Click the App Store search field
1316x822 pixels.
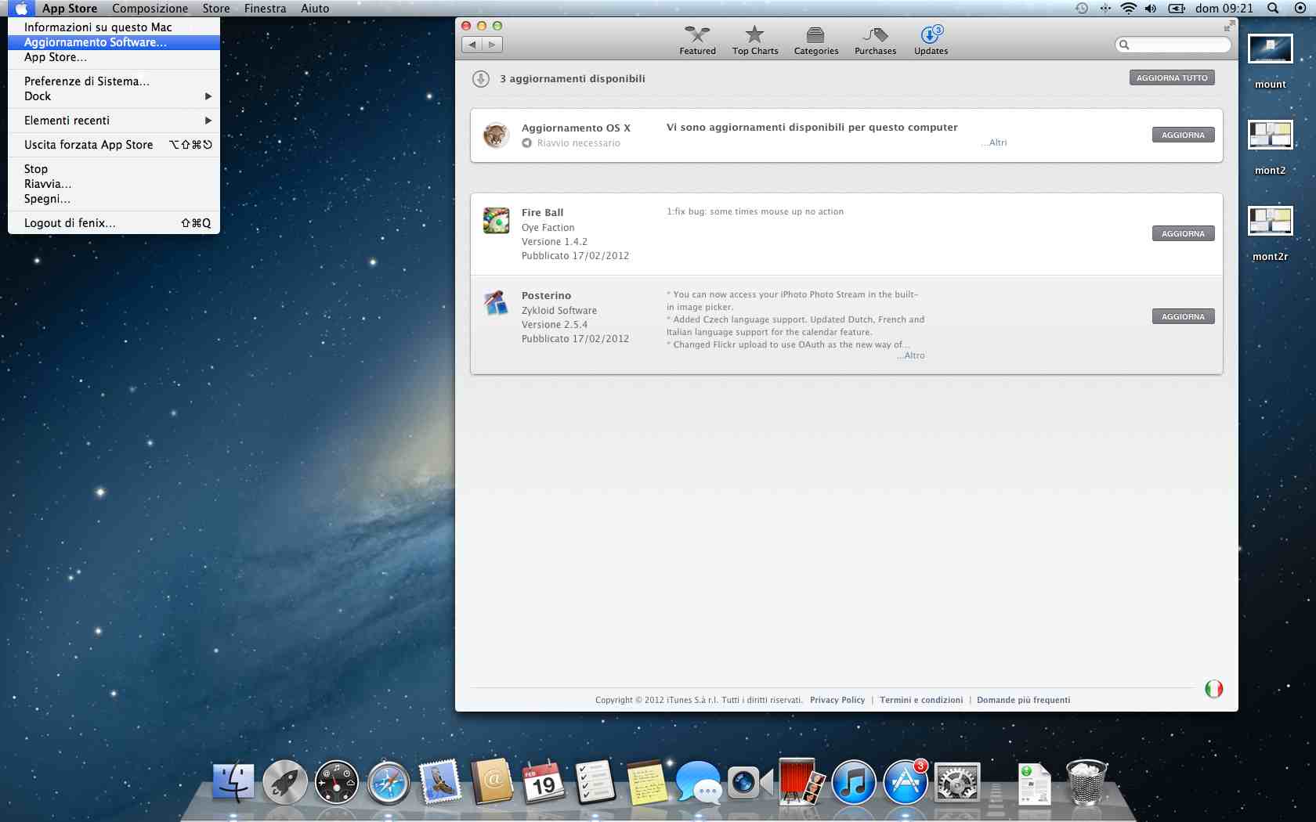[1173, 45]
